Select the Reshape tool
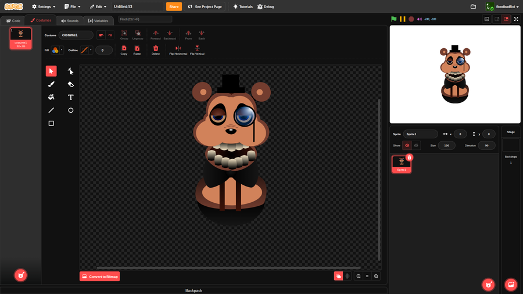The height and width of the screenshot is (294, 523). pos(70,71)
